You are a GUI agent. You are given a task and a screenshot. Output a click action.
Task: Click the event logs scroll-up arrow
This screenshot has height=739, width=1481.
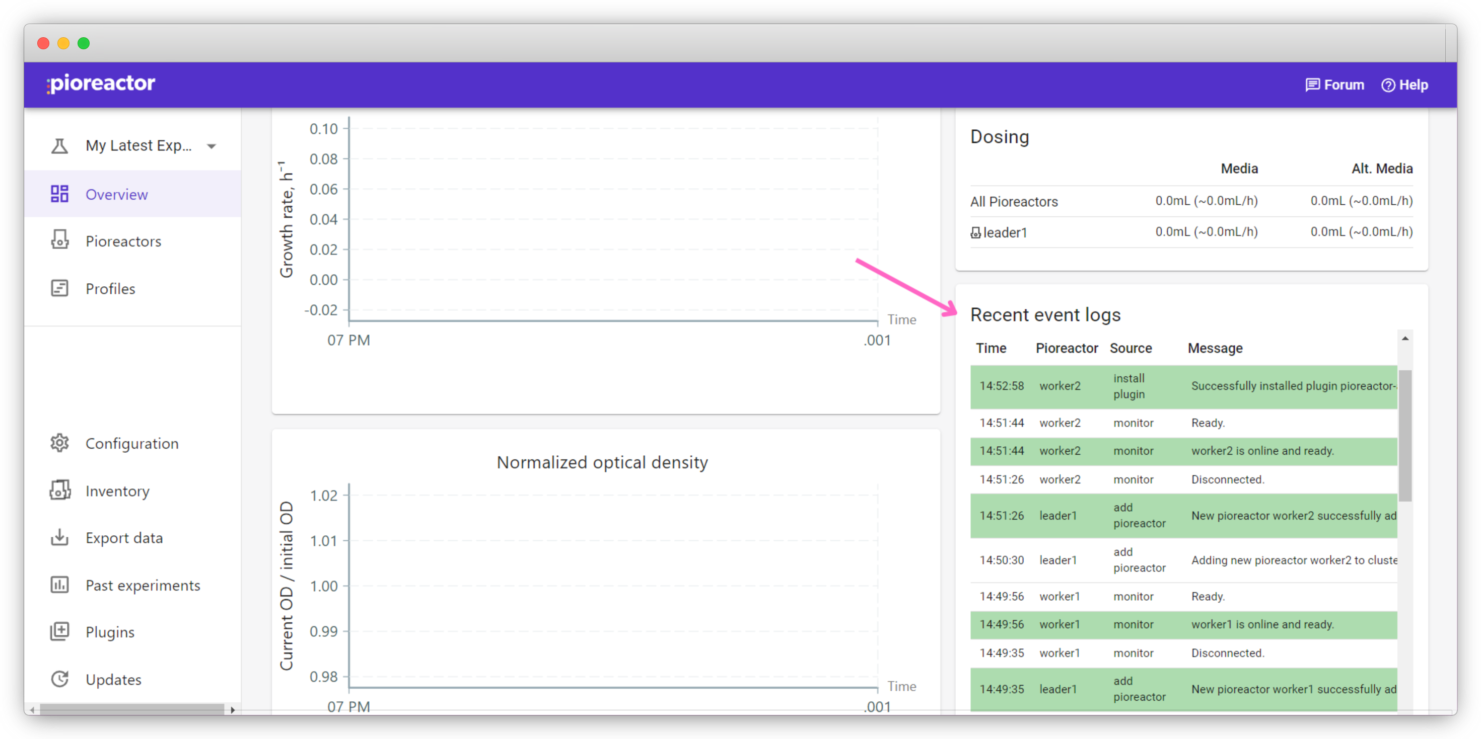coord(1404,339)
